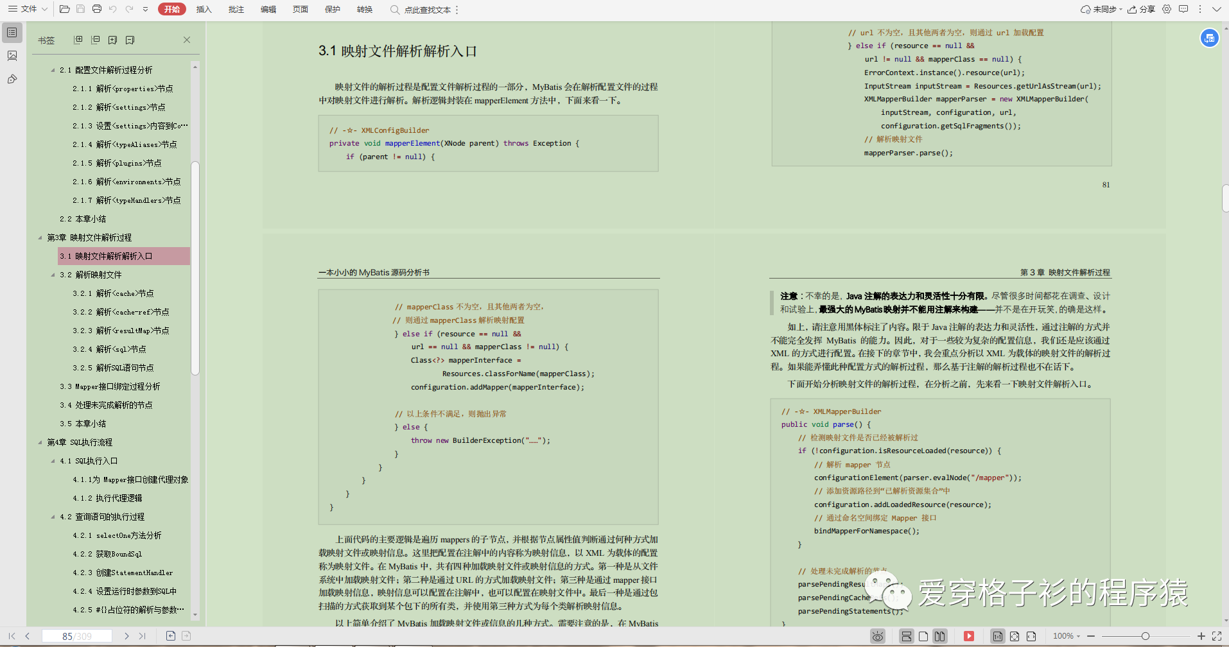Go forward to the next view
The image size is (1229, 647).
coord(186,636)
